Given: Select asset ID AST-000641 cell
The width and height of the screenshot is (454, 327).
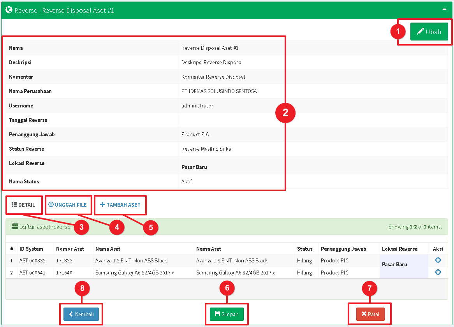Looking at the screenshot, I should tap(32, 272).
